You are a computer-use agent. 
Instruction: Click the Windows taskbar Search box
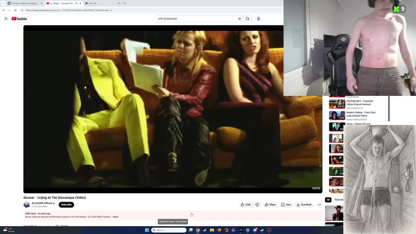pos(169,230)
